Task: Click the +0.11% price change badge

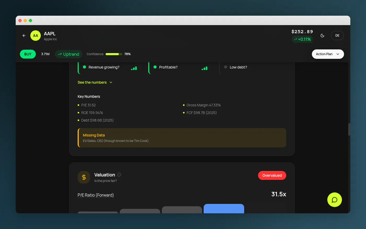Action: pos(302,39)
